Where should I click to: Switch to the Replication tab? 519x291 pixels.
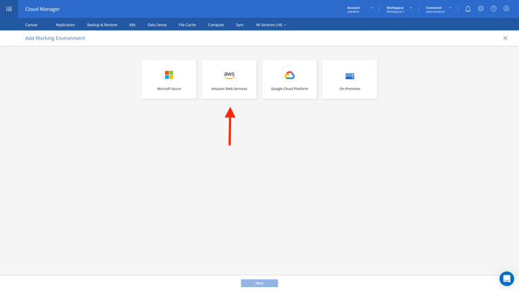[66, 25]
